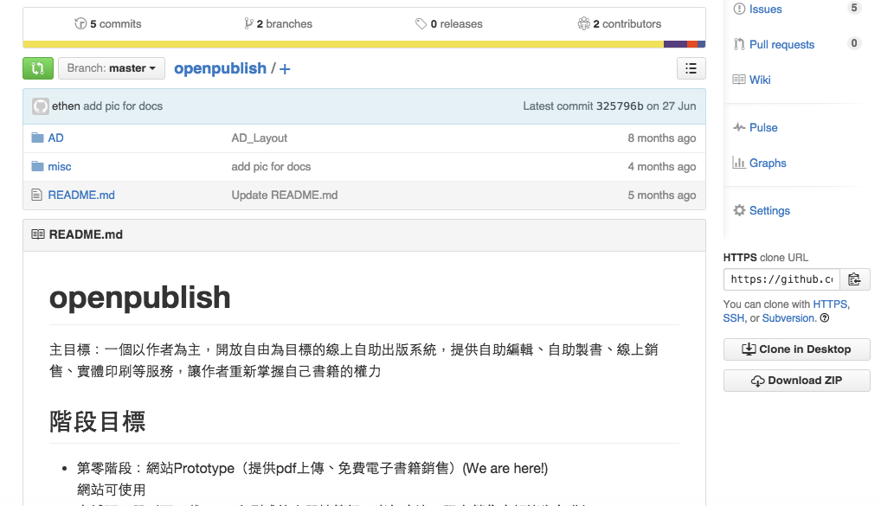Click Download ZIP button
Viewport: 881px width, 506px height.
tap(797, 381)
